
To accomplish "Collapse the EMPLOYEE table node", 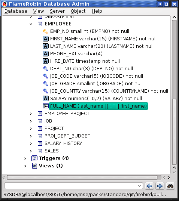I will pos(31,24).
